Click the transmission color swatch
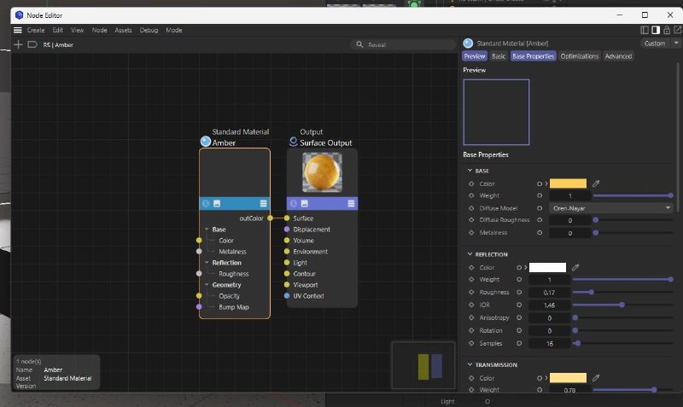 [x=568, y=378]
